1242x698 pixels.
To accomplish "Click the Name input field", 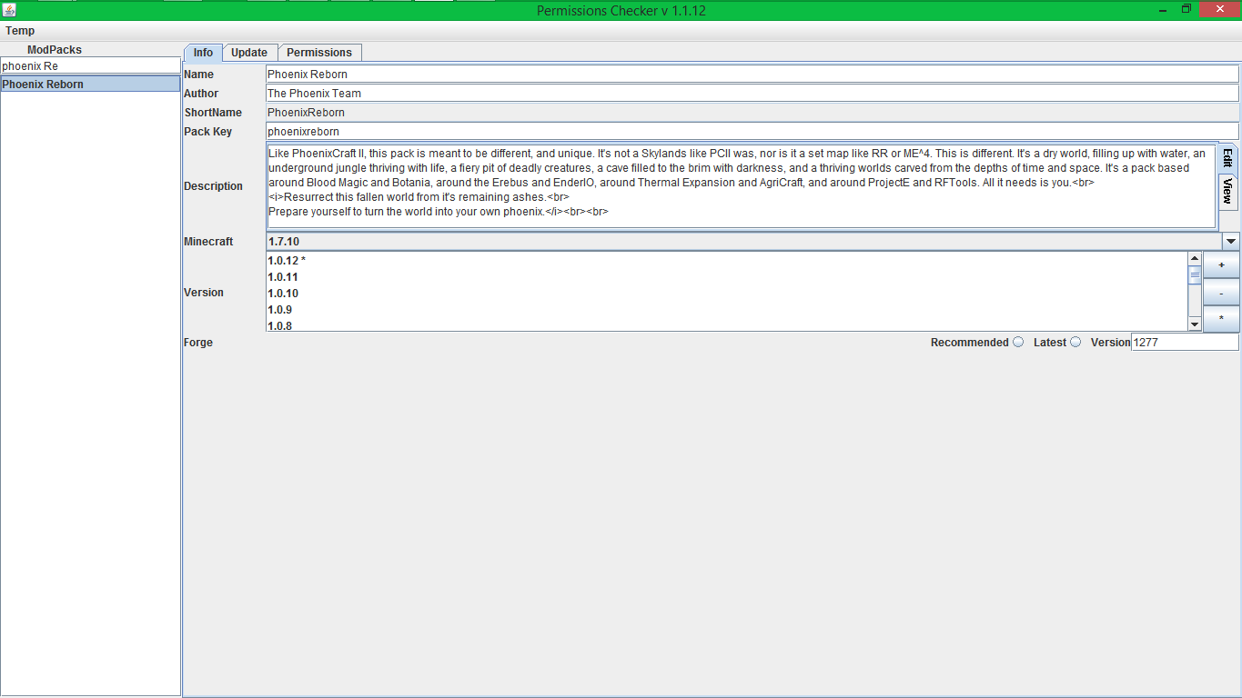I will (752, 74).
